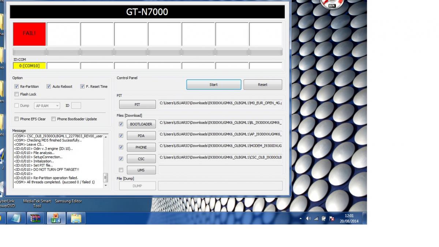The height and width of the screenshot is (247, 439).
Task: Click the PIT file path field
Action: 220,104
